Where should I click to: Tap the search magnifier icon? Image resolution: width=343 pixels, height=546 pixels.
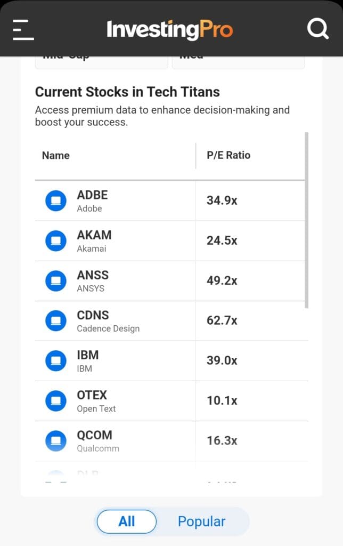[x=317, y=29]
